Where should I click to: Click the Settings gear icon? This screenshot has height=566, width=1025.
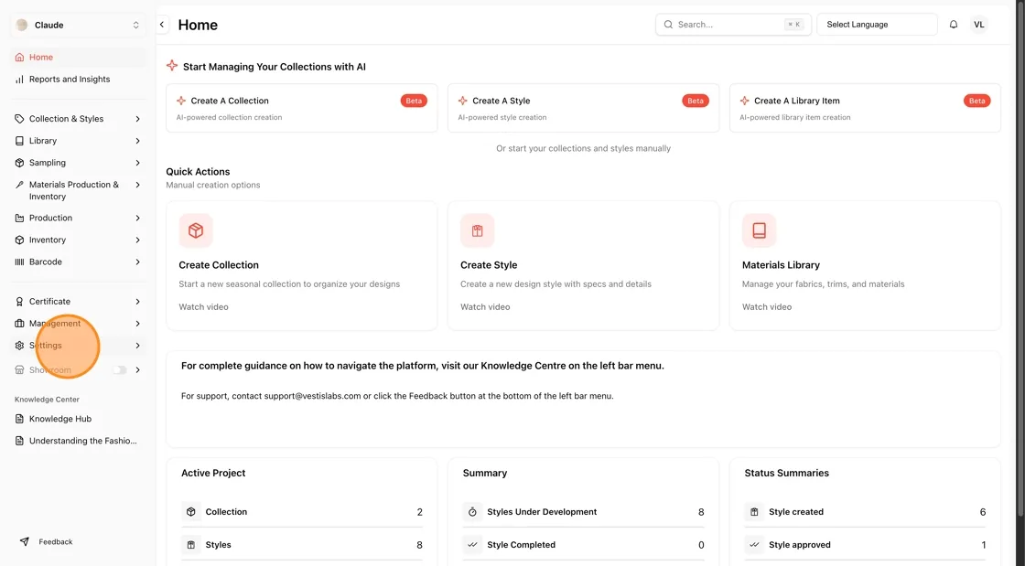pyautogui.click(x=19, y=346)
